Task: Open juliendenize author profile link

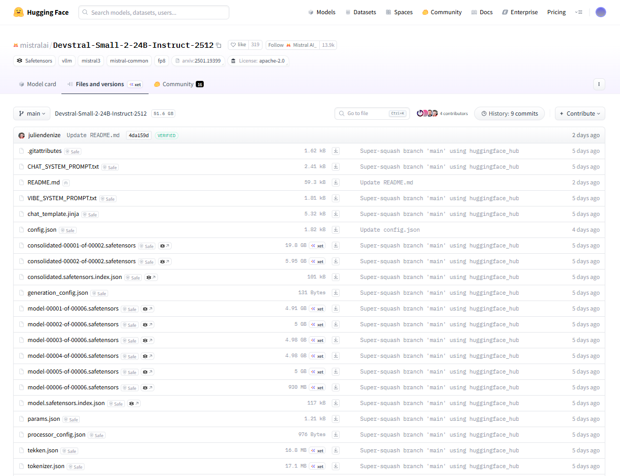Action: 44,136
